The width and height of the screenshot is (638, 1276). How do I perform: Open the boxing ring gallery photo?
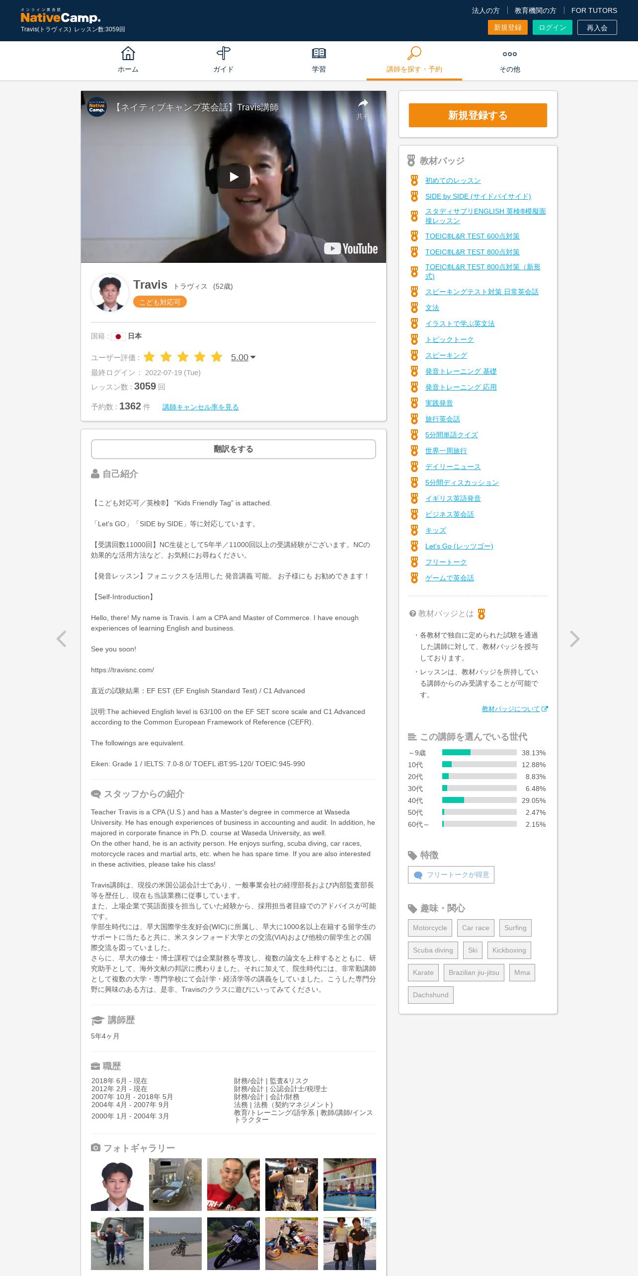tap(350, 1185)
